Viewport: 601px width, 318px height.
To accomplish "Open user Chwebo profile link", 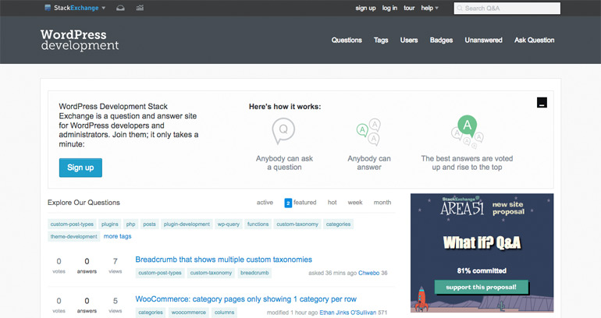I will click(368, 273).
